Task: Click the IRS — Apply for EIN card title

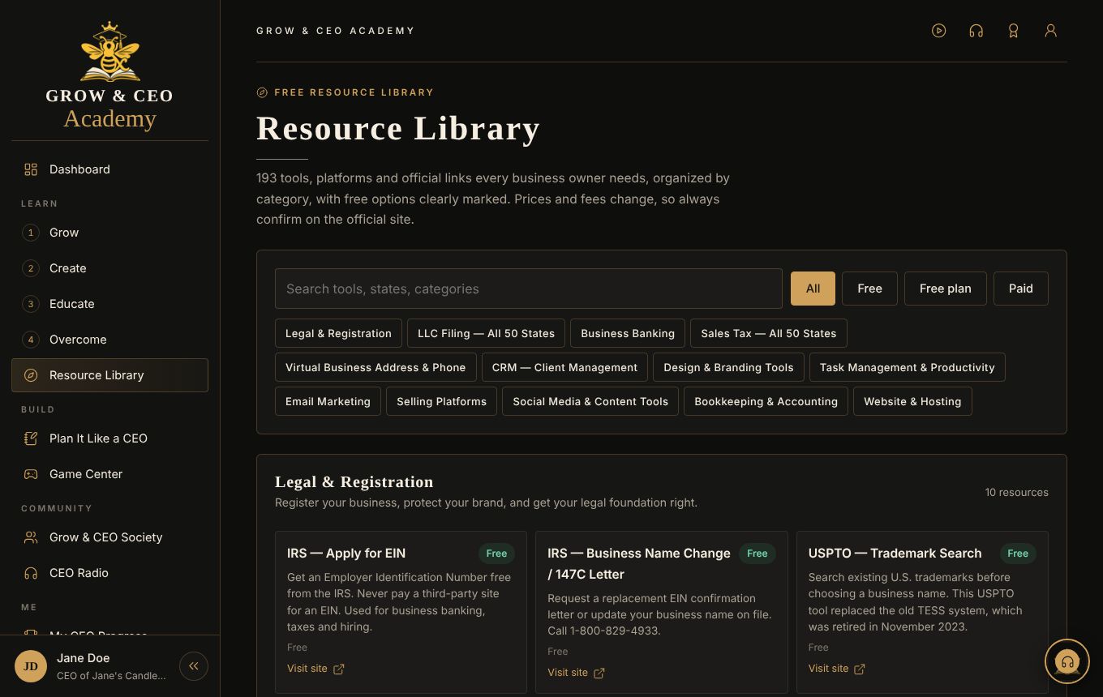Action: tap(346, 554)
